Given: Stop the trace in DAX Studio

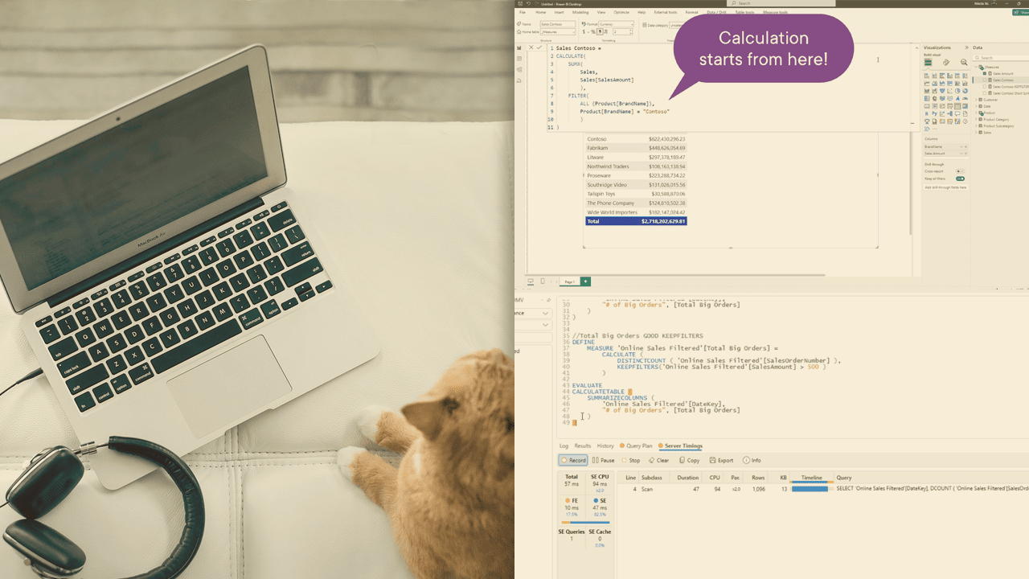Looking at the screenshot, I should [x=631, y=460].
